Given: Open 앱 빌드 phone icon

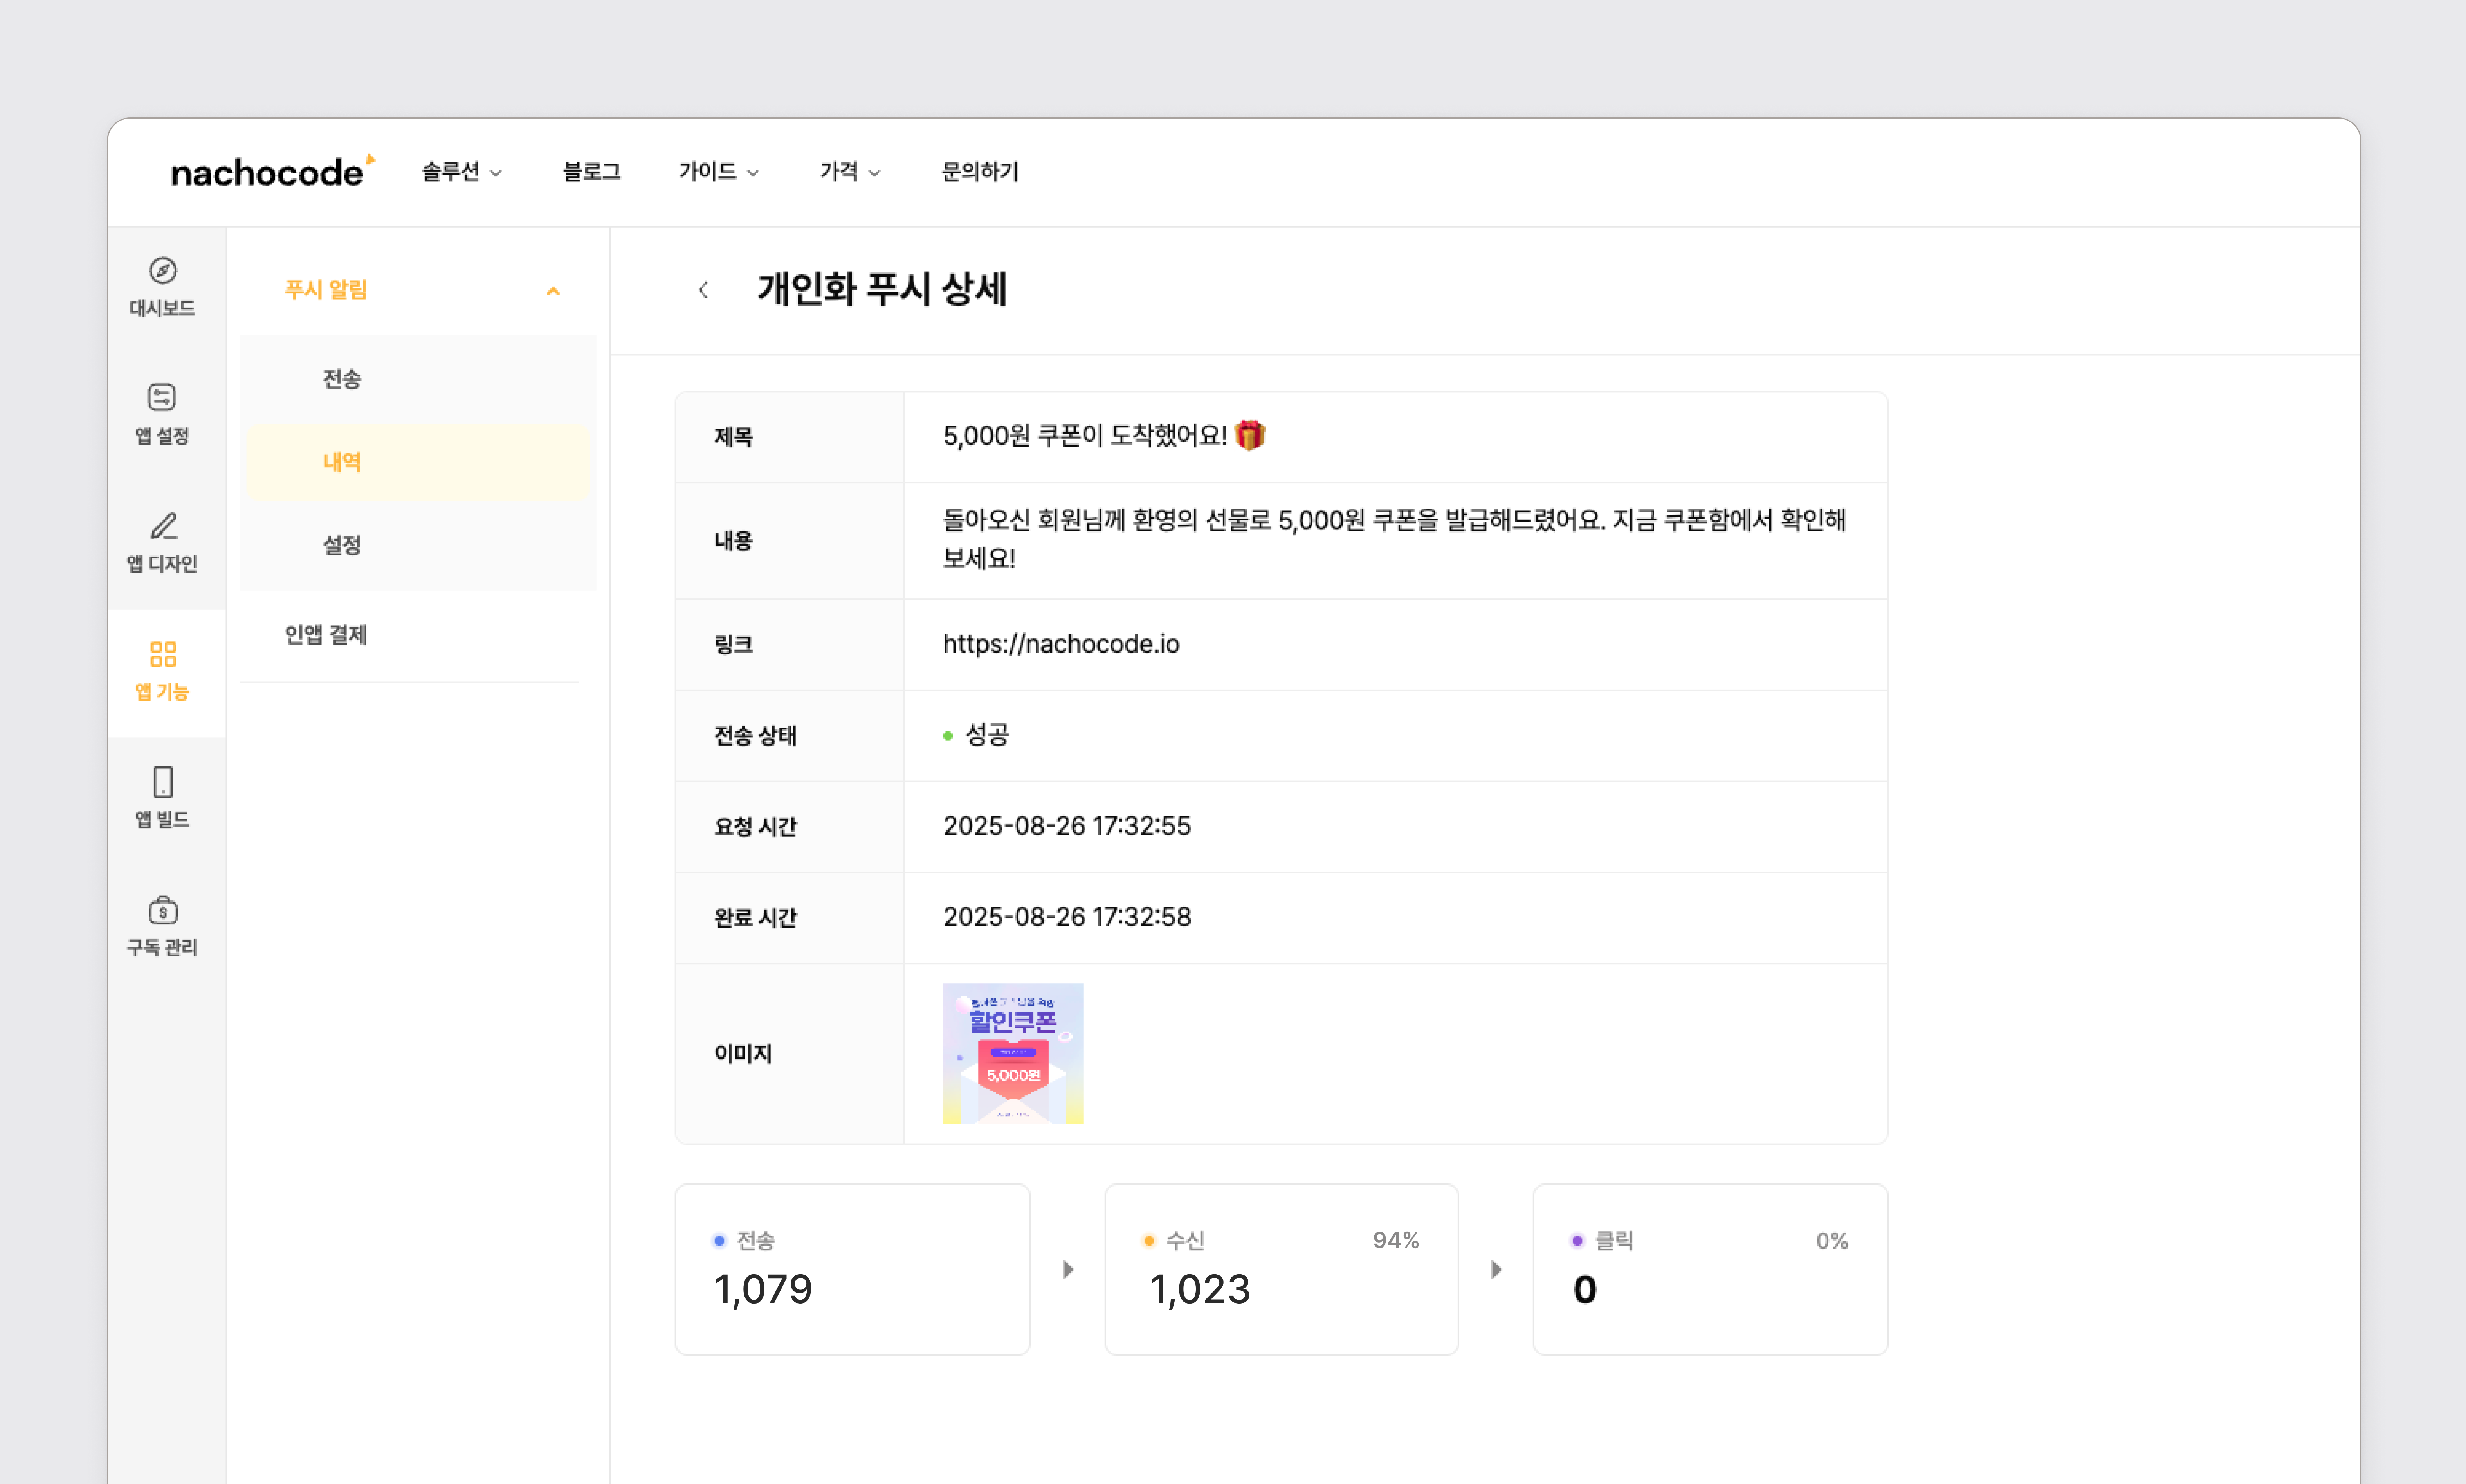Looking at the screenshot, I should tap(162, 782).
